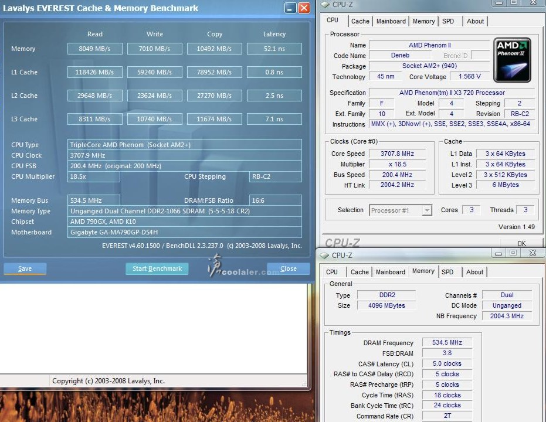This screenshot has width=546, height=422.
Task: Click the Motherboard field "Gigabyte GA-MA790GP-DS4H"
Action: (185, 232)
